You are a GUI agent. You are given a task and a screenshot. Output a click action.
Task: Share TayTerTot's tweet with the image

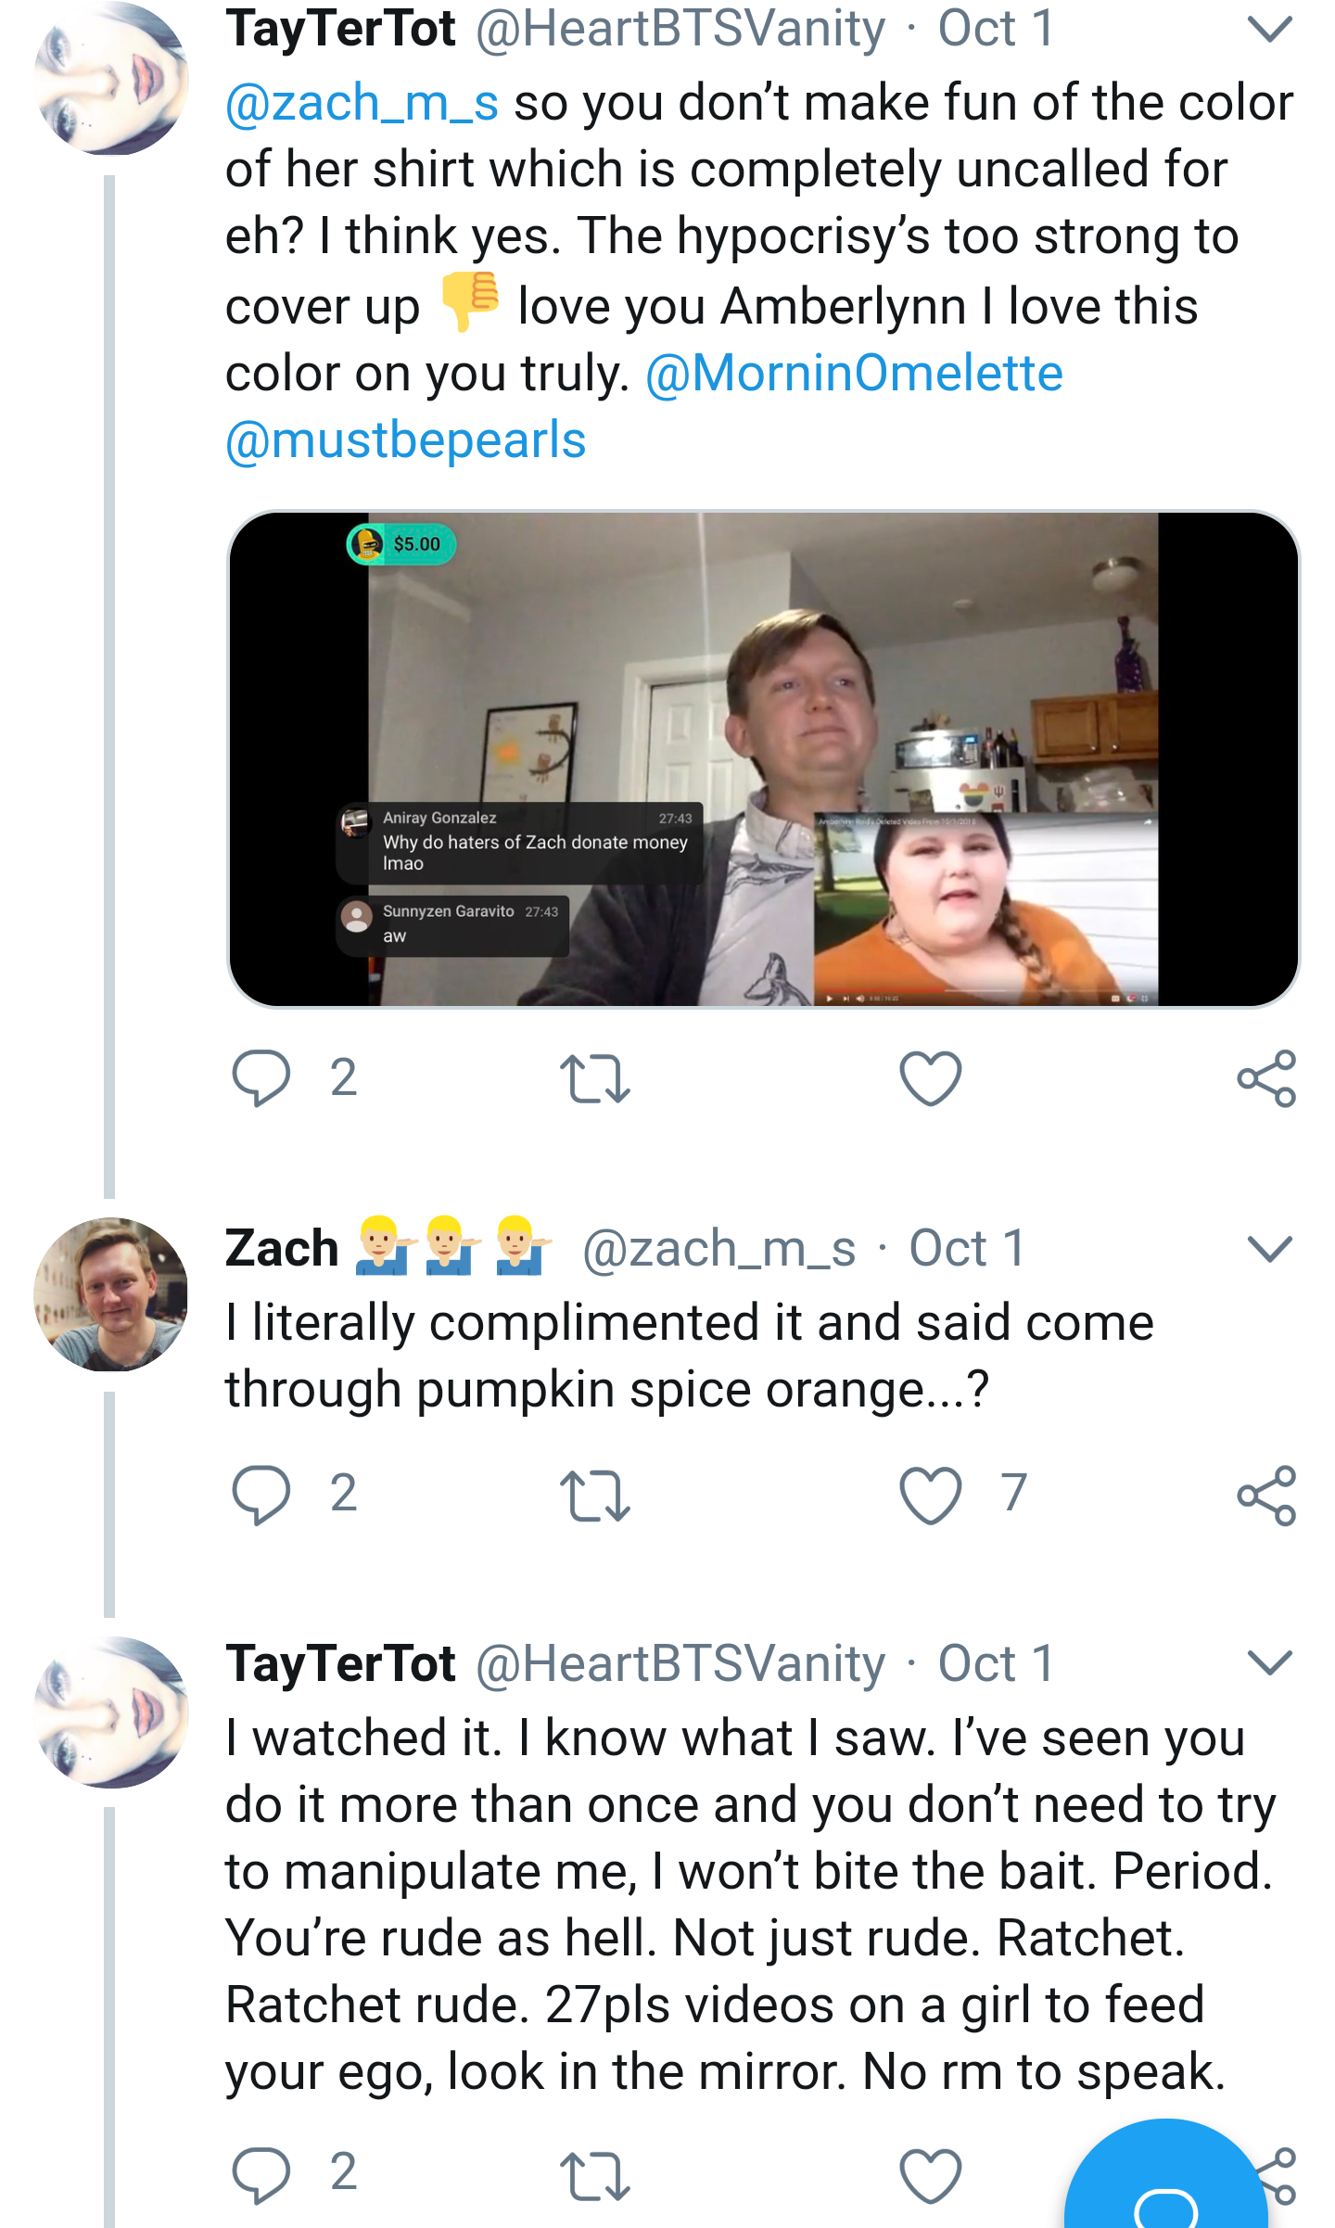click(1266, 1078)
